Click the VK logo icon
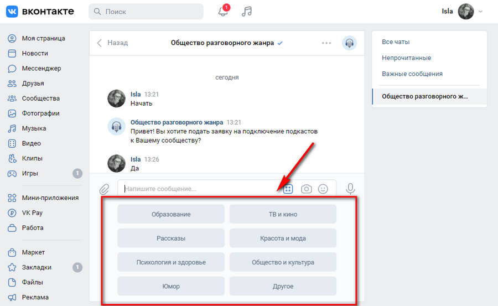498x306 pixels. [x=12, y=12]
